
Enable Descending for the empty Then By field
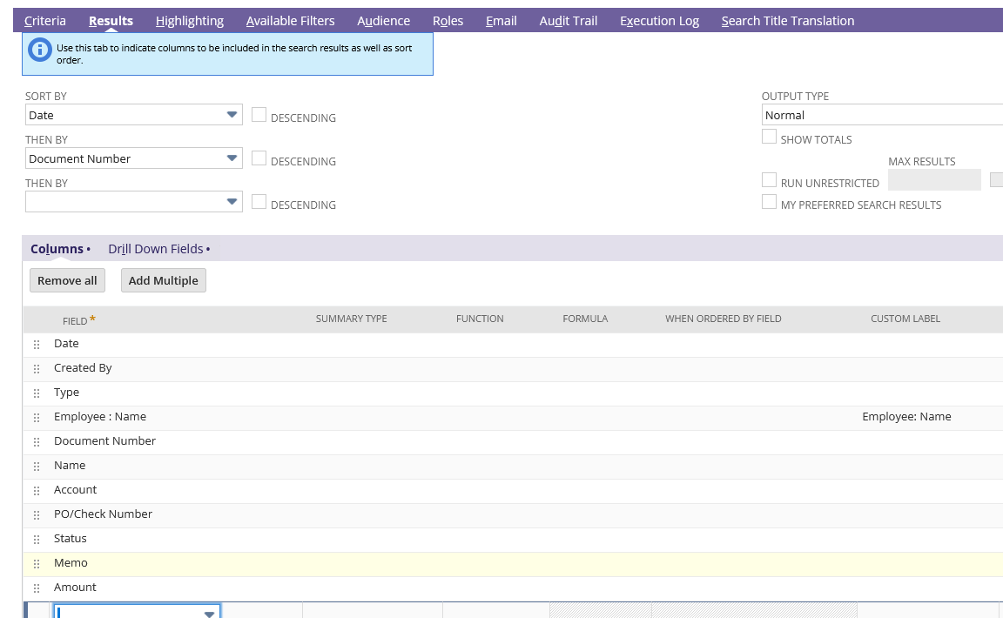click(259, 202)
